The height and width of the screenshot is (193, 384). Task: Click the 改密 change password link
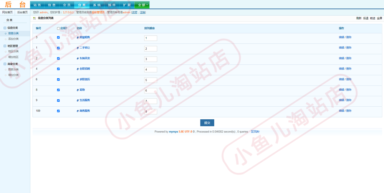[135, 12]
